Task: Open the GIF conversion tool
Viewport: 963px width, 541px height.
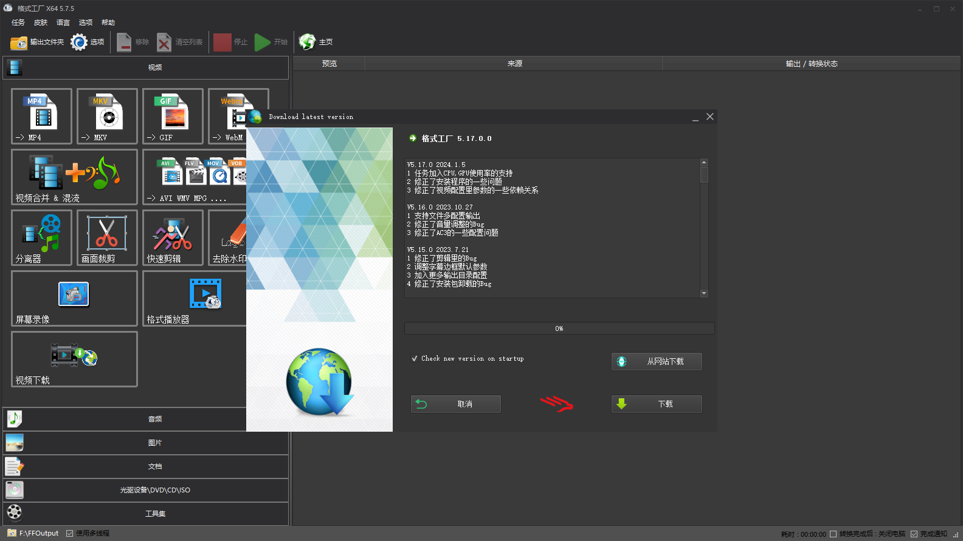Action: pyautogui.click(x=173, y=115)
